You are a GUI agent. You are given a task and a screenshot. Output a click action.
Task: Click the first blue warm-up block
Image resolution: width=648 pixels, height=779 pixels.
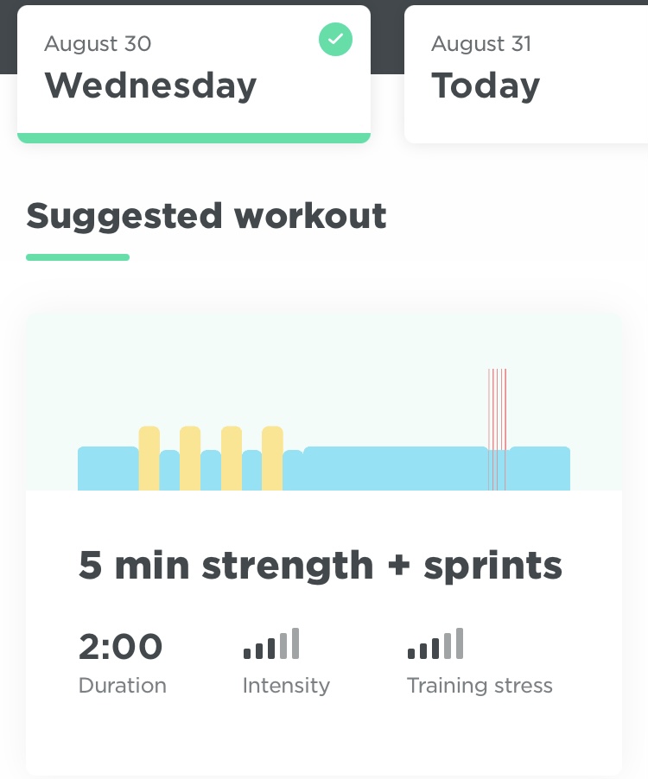pyautogui.click(x=107, y=468)
